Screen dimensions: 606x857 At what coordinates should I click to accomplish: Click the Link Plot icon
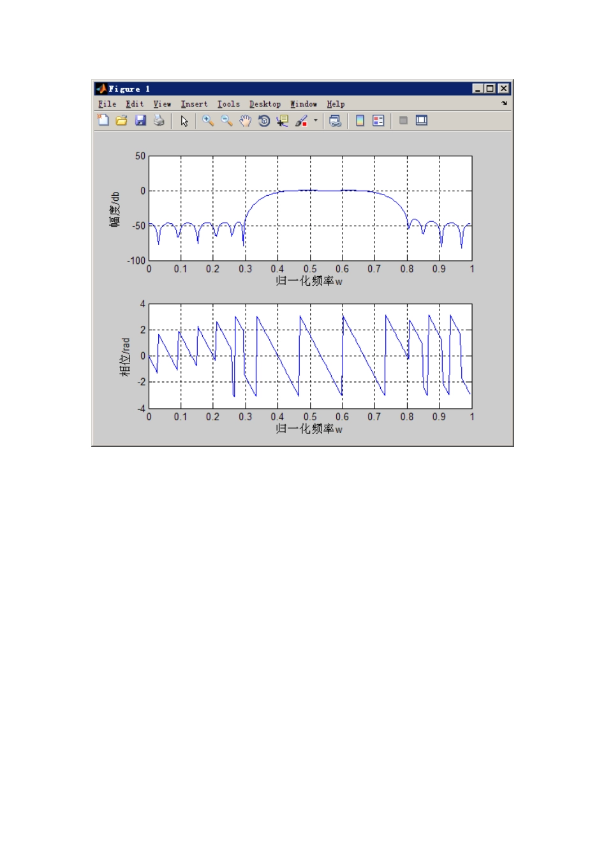335,121
